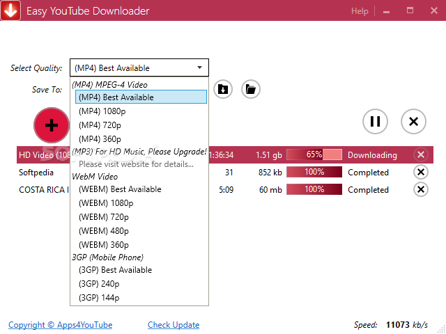Minimize the Easy YouTube Downloader window

386,11
